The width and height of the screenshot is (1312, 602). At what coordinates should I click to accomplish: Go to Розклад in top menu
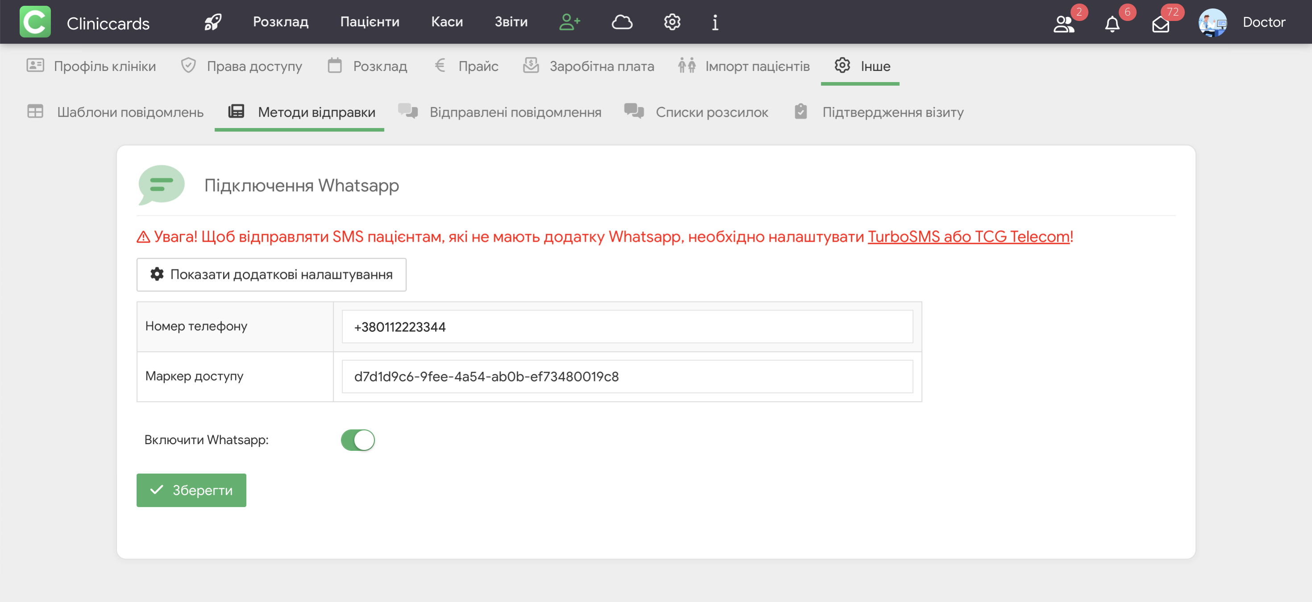click(281, 22)
